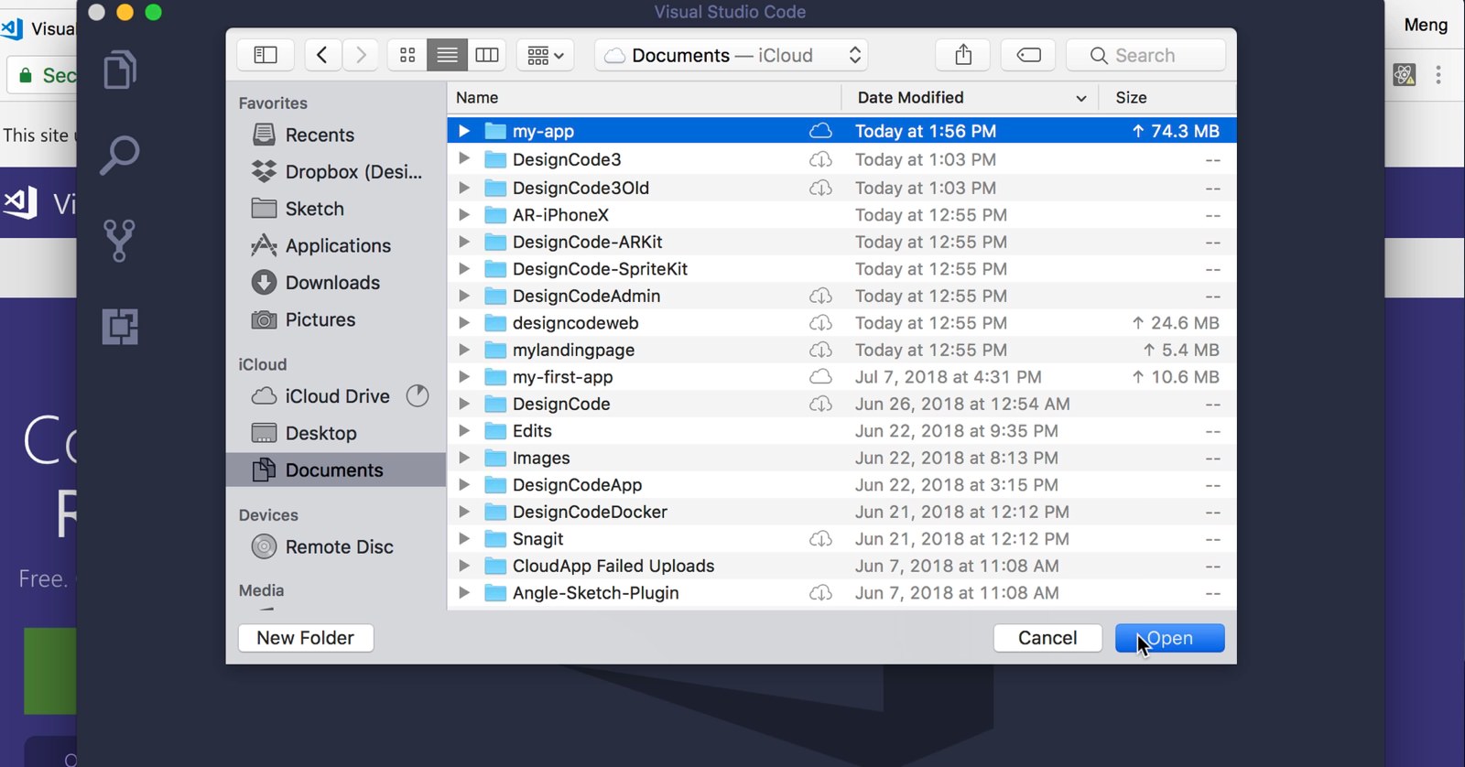Image resolution: width=1465 pixels, height=767 pixels.
Task: Expand the designcodeweb disclosure triangle
Action: [x=464, y=322]
